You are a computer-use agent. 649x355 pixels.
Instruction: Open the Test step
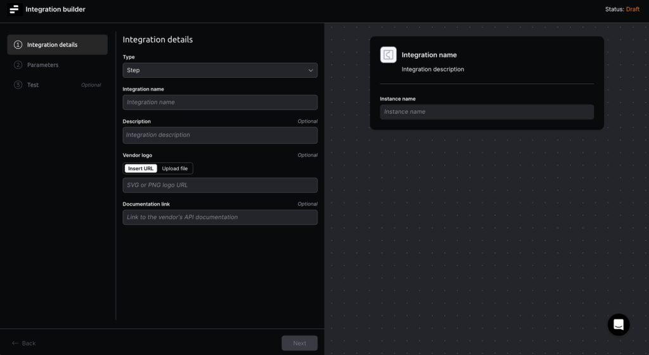33,85
